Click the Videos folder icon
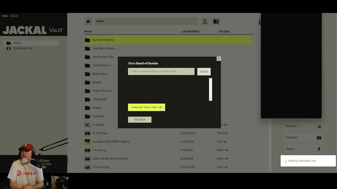337x189 pixels. click(87, 108)
